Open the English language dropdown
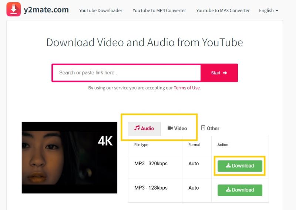The image size is (296, 210). coord(269,10)
